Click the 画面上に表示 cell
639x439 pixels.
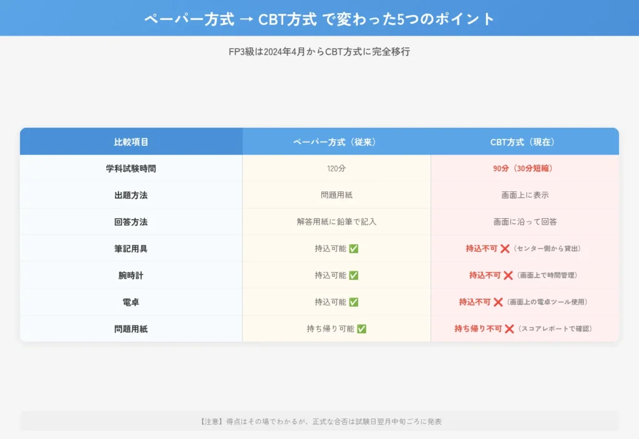pyautogui.click(x=525, y=195)
